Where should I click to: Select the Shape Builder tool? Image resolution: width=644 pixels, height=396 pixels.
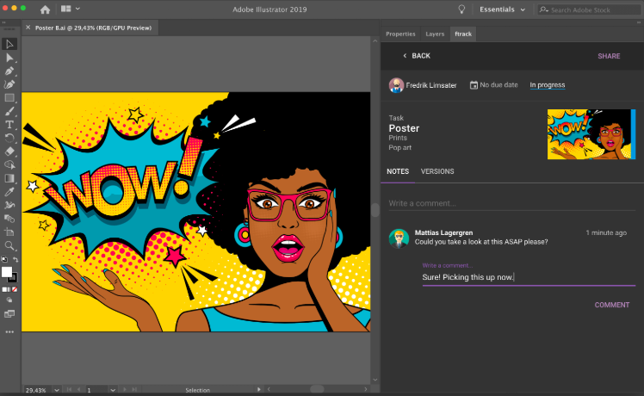(x=9, y=164)
